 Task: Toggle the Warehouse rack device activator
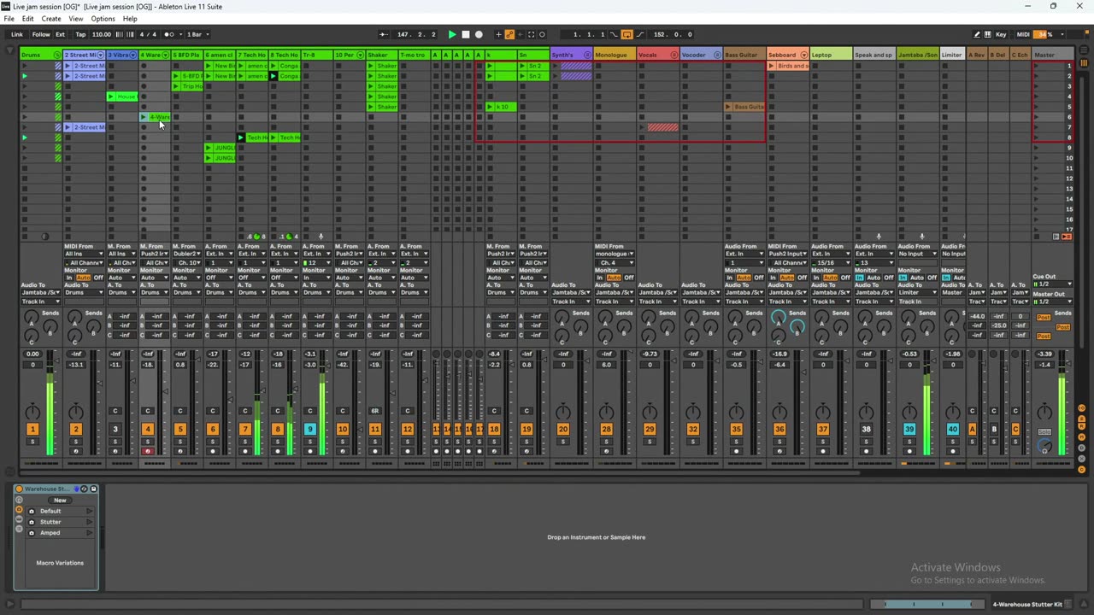(19, 489)
